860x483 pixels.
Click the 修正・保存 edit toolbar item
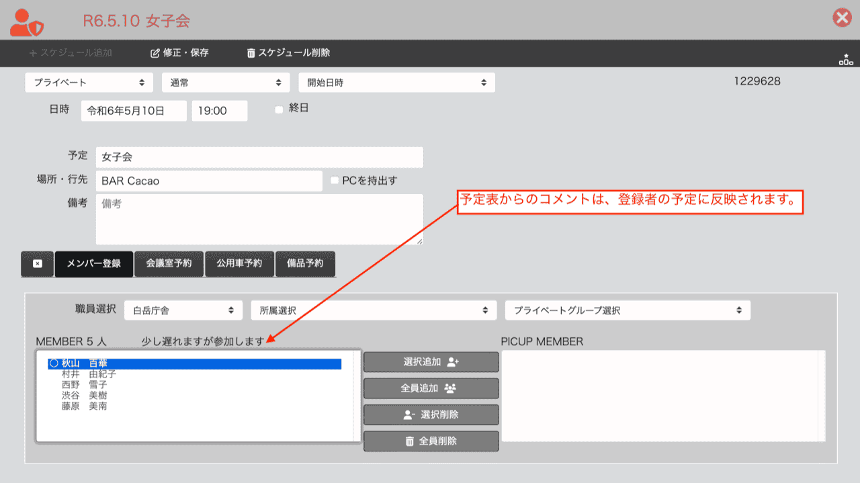[x=179, y=53]
